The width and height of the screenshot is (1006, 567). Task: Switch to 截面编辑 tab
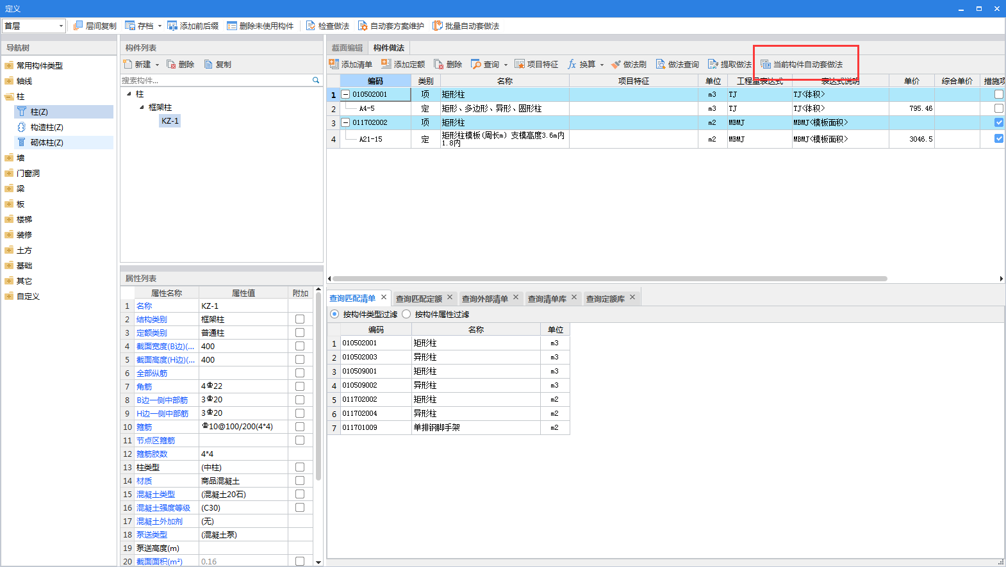[347, 48]
